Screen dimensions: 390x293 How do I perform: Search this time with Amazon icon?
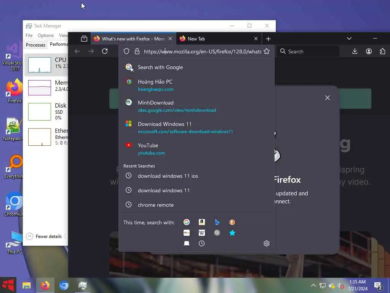(x=202, y=222)
